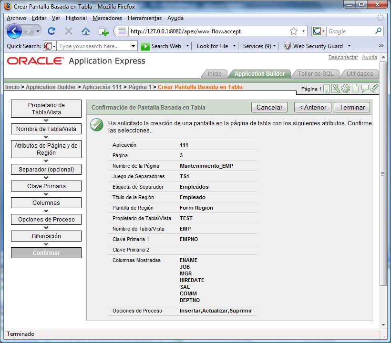Click in the URL address field

(x=209, y=31)
